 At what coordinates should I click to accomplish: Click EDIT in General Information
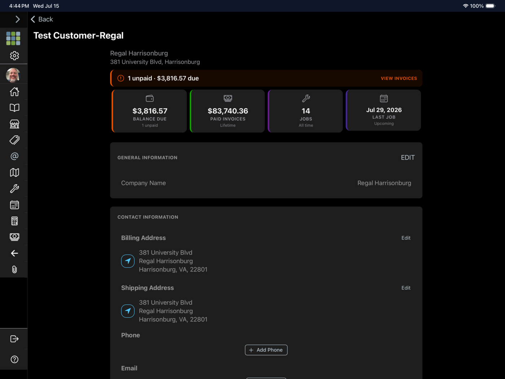[x=408, y=158]
